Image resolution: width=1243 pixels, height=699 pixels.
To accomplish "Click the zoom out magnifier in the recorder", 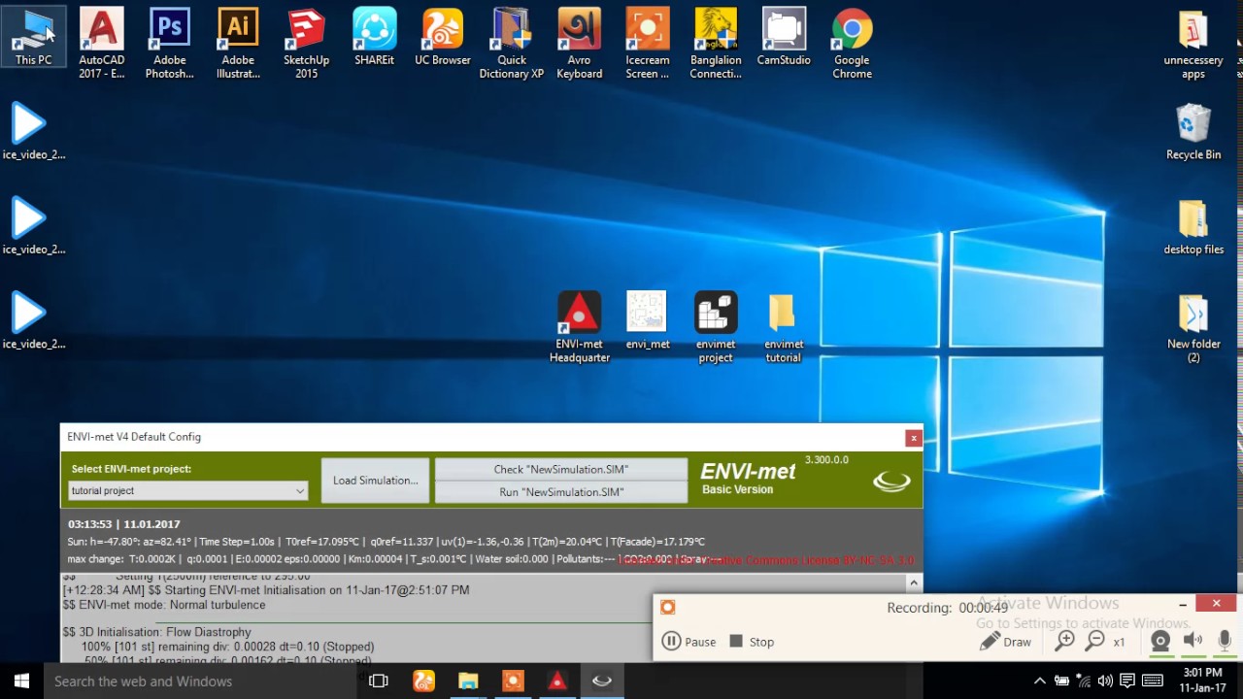I will 1095,641.
